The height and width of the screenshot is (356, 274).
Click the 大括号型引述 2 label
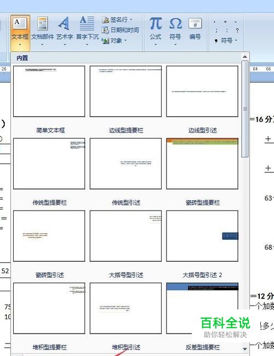(202, 275)
